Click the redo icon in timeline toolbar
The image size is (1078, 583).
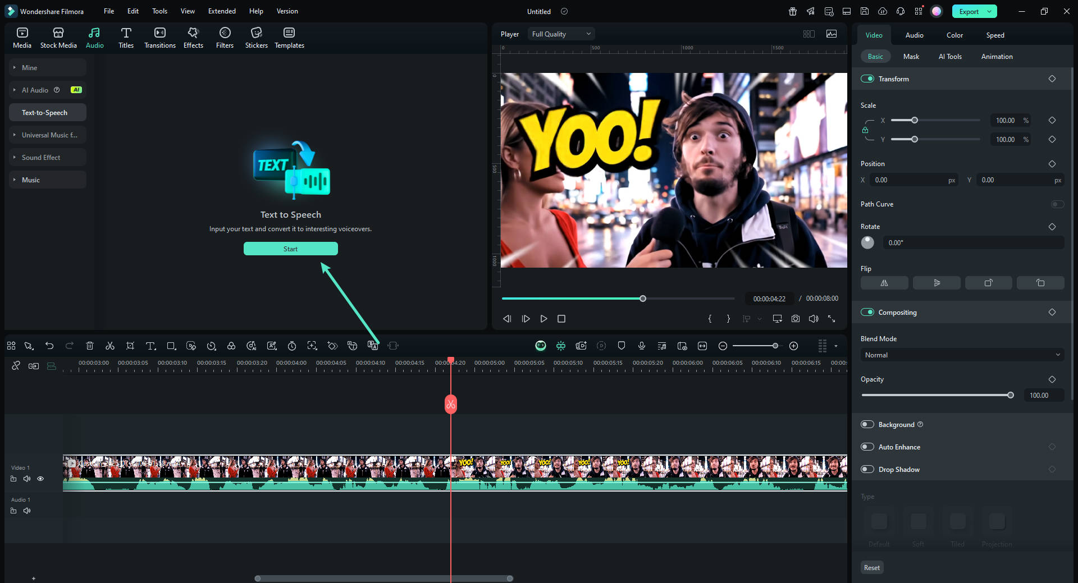70,346
